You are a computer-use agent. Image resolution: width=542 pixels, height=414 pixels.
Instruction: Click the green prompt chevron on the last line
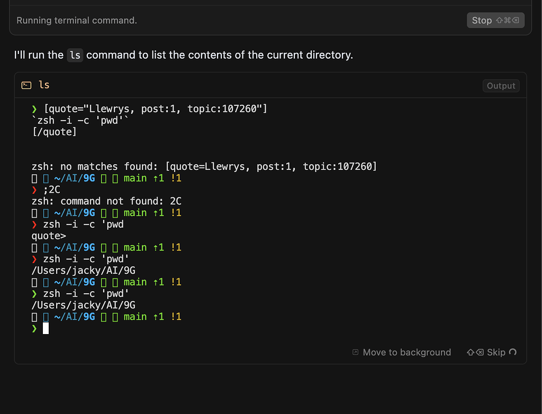(33, 328)
